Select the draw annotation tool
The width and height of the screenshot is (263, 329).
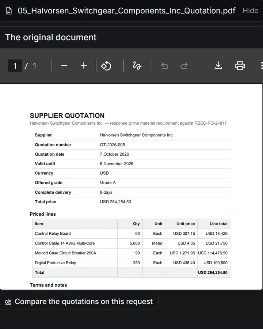click(x=137, y=66)
